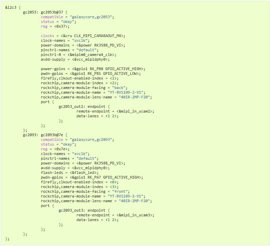
Task: Click the rockchip,camera-module-index = <3> line
Action: point(80,187)
